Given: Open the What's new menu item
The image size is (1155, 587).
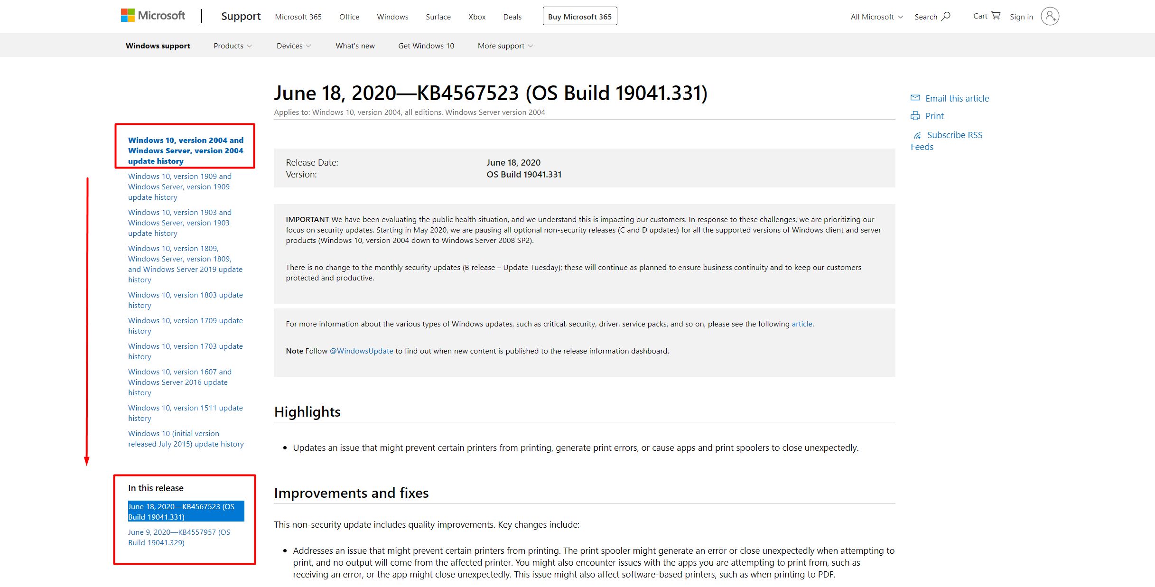Looking at the screenshot, I should [355, 46].
